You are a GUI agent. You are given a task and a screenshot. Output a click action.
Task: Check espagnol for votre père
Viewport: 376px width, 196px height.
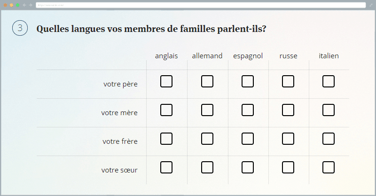coord(248,81)
